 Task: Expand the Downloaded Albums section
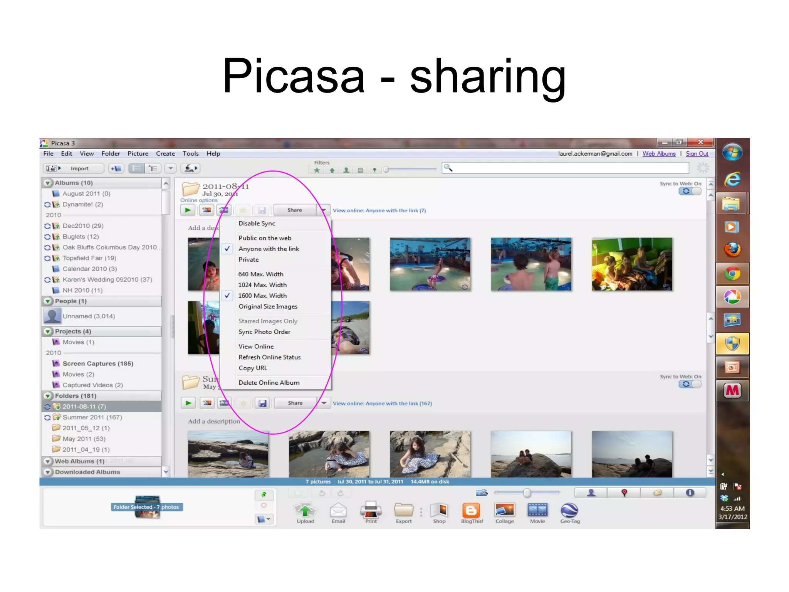coord(48,472)
